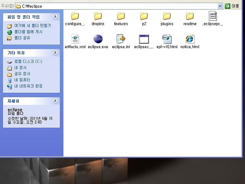Click the My Computer icon
Image resolution: width=245 pixels, height=184 pixels.
click(10, 80)
